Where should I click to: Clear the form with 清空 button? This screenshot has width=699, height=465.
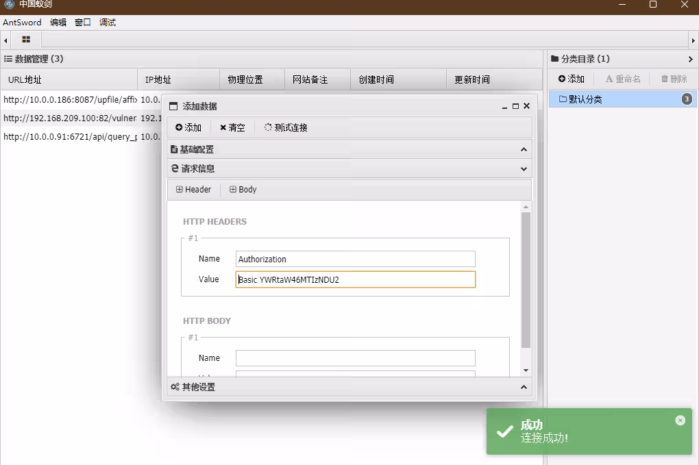pos(232,127)
